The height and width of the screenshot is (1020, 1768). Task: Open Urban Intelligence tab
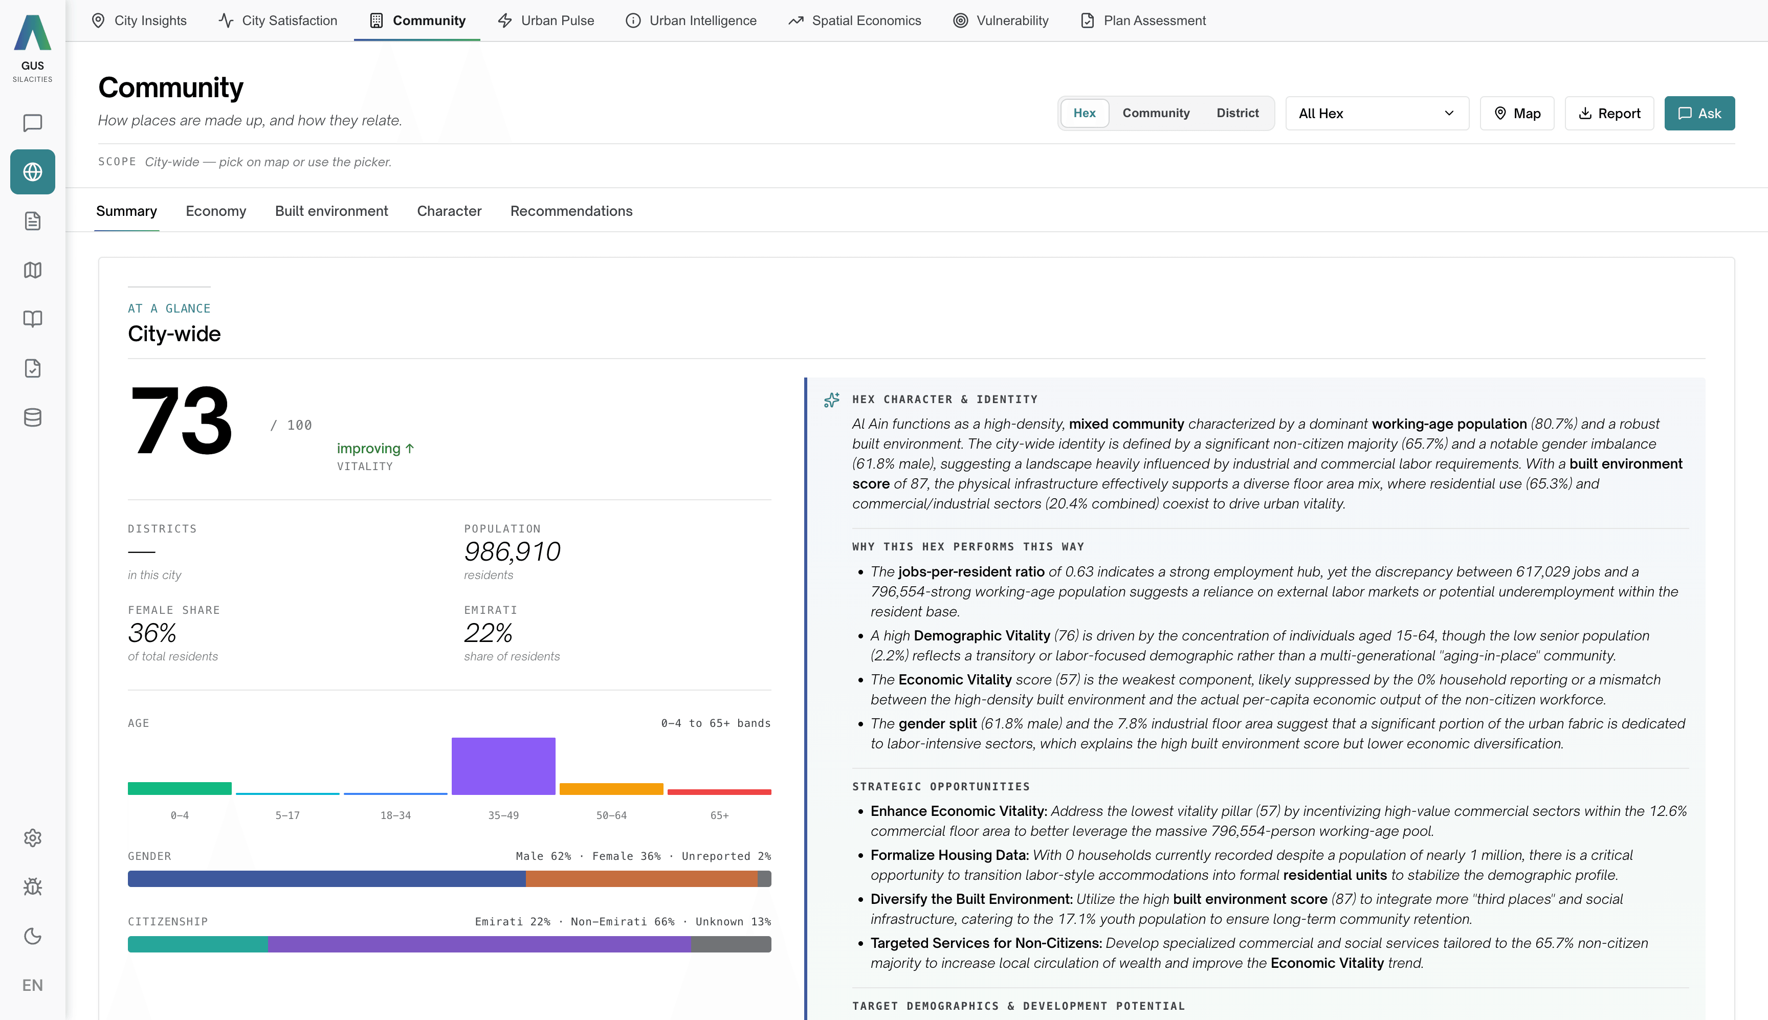click(691, 20)
